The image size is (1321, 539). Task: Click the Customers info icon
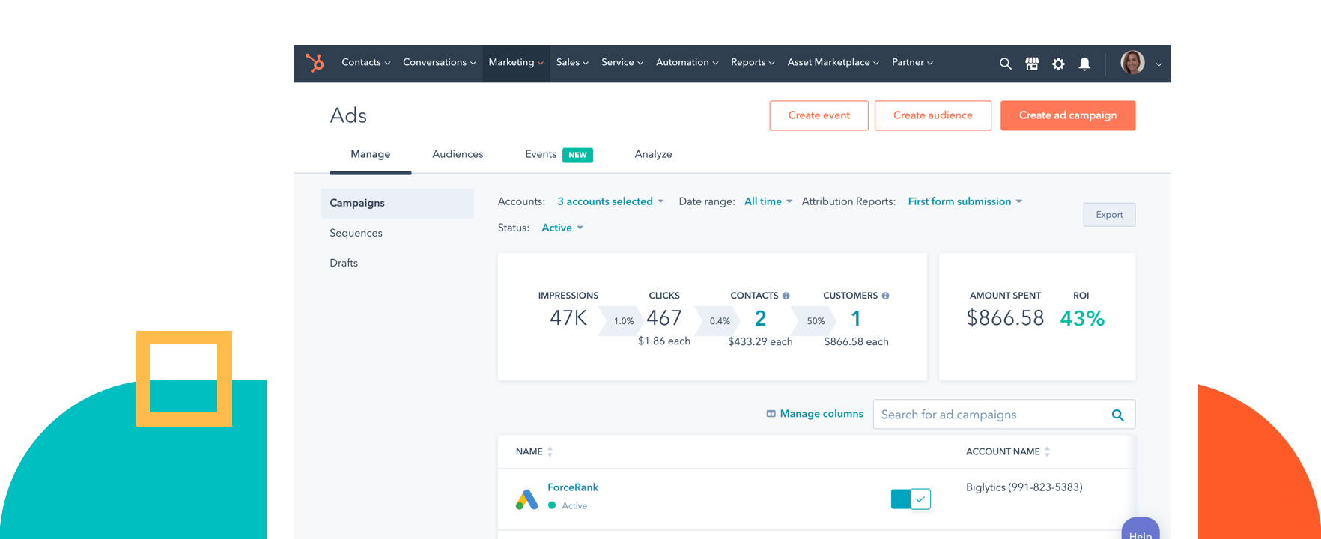click(x=885, y=296)
